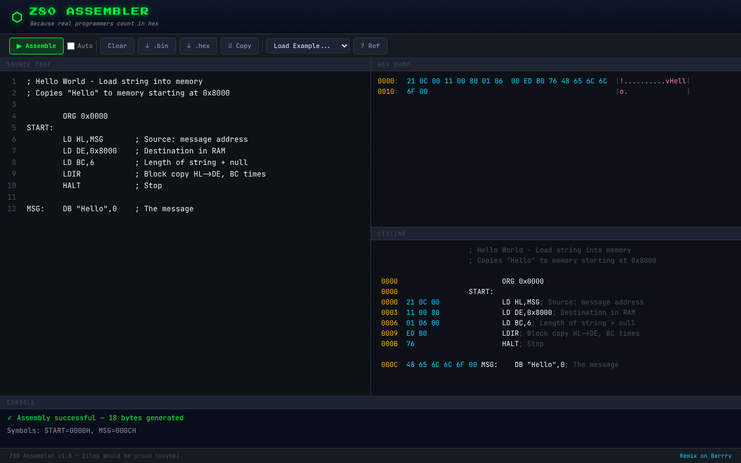Click the green hexagon logo icon
Viewport: 741px width, 463px height.
pyautogui.click(x=17, y=17)
